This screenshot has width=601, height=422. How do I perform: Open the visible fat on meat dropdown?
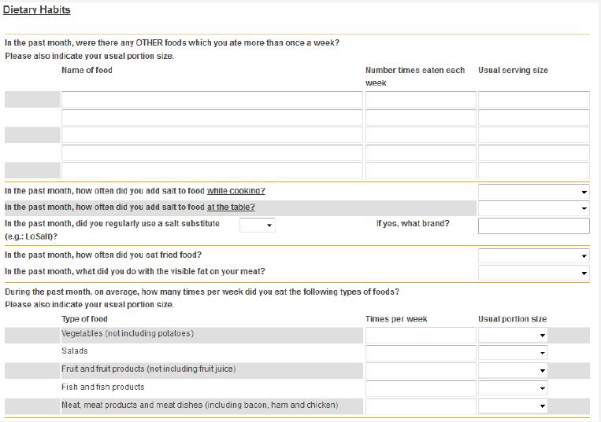point(533,273)
